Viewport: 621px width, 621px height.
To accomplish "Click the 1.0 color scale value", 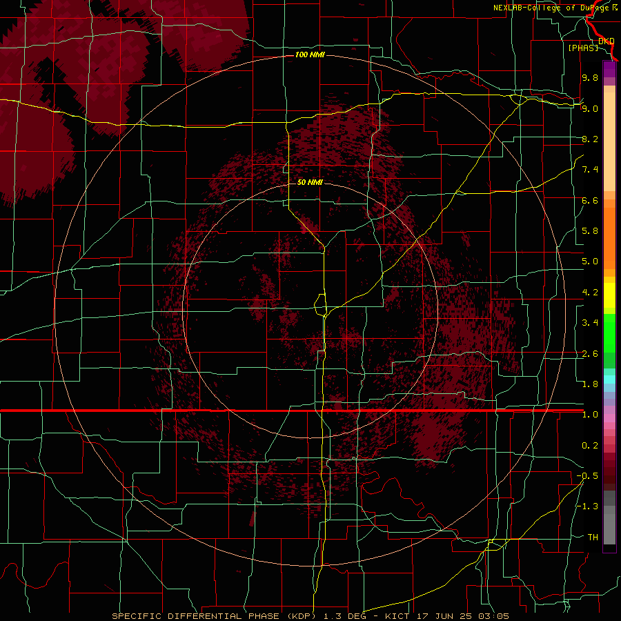I will pos(590,415).
